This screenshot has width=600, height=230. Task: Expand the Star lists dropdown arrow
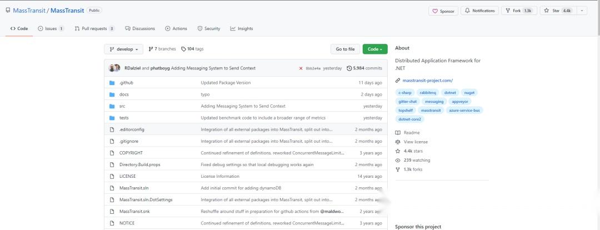(582, 11)
